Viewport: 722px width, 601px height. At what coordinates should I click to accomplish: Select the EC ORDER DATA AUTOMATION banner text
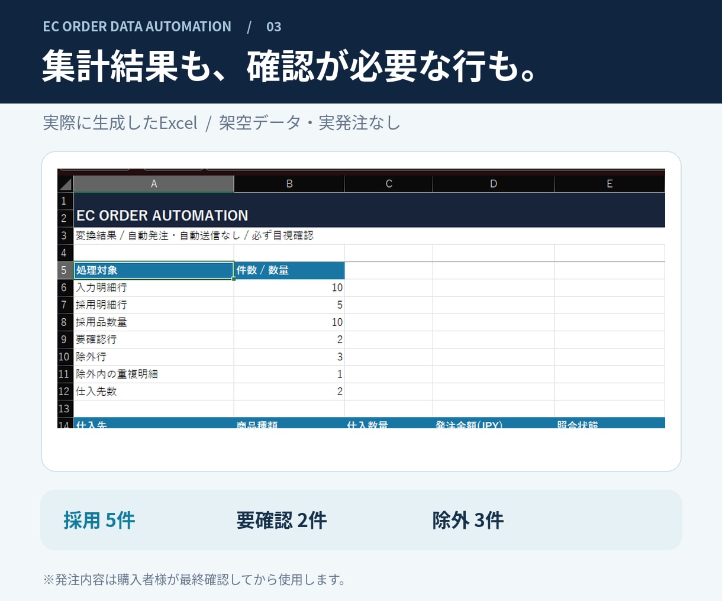[137, 27]
